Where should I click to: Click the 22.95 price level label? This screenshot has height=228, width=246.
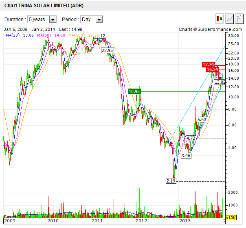[x=107, y=50]
